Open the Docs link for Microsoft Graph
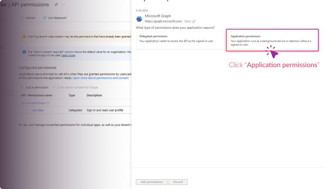The image size is (324, 189). 188,22
